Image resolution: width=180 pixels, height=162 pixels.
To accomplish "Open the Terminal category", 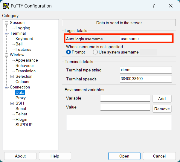I will click(x=18, y=33).
